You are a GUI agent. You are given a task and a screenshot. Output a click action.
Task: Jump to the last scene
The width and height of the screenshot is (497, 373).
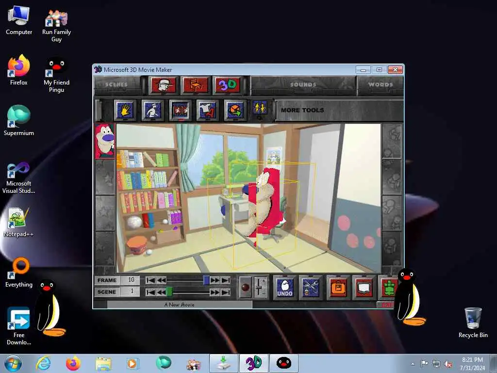point(226,292)
